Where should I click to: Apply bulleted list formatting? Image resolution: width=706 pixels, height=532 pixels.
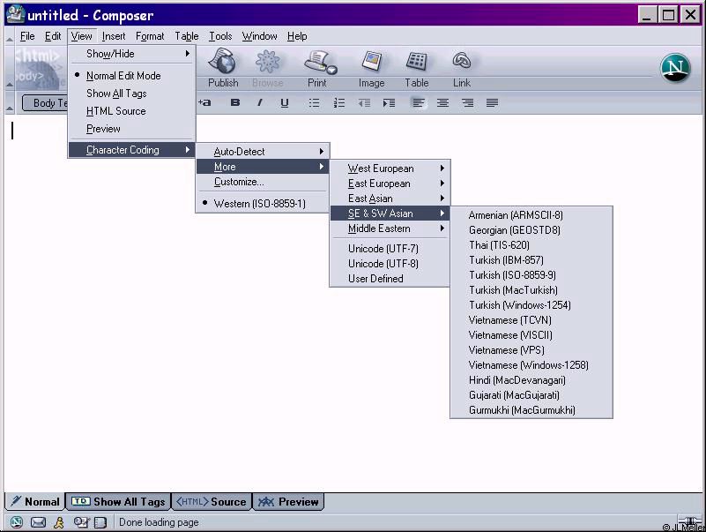[314, 103]
